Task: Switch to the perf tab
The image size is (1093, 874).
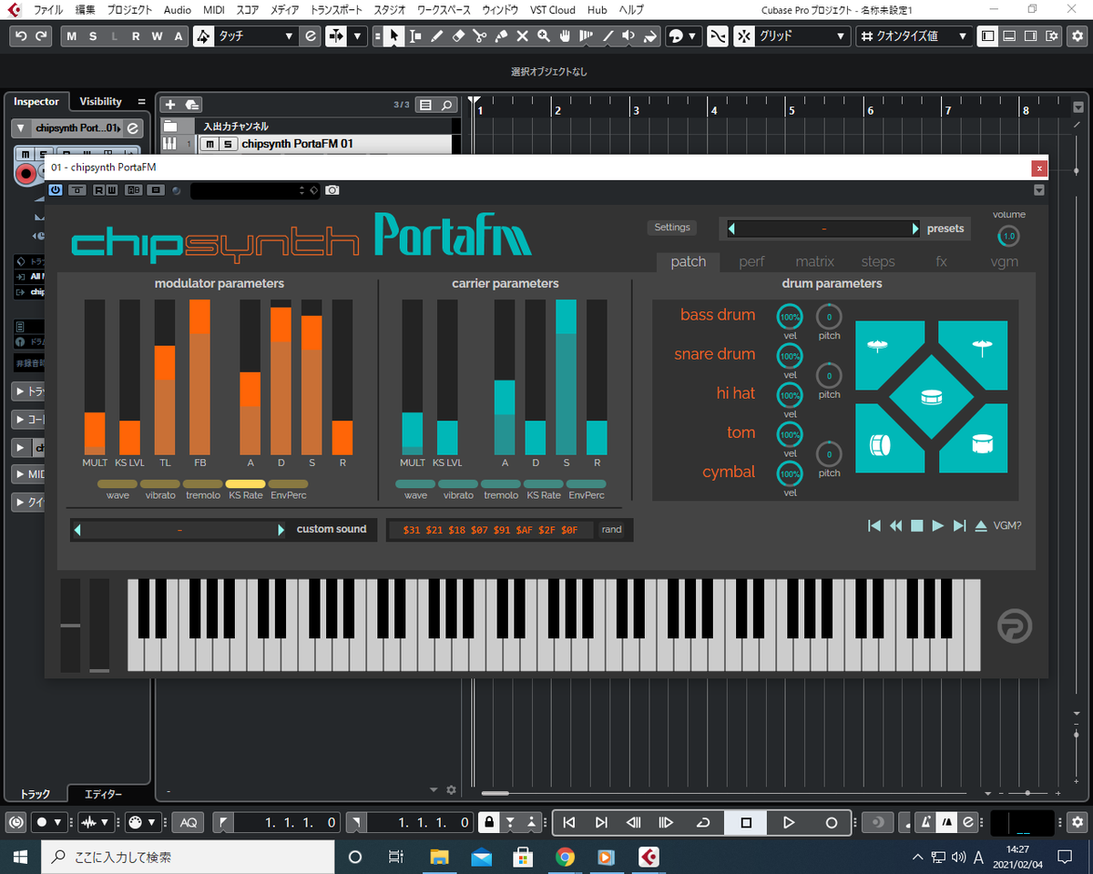Action: pyautogui.click(x=751, y=261)
